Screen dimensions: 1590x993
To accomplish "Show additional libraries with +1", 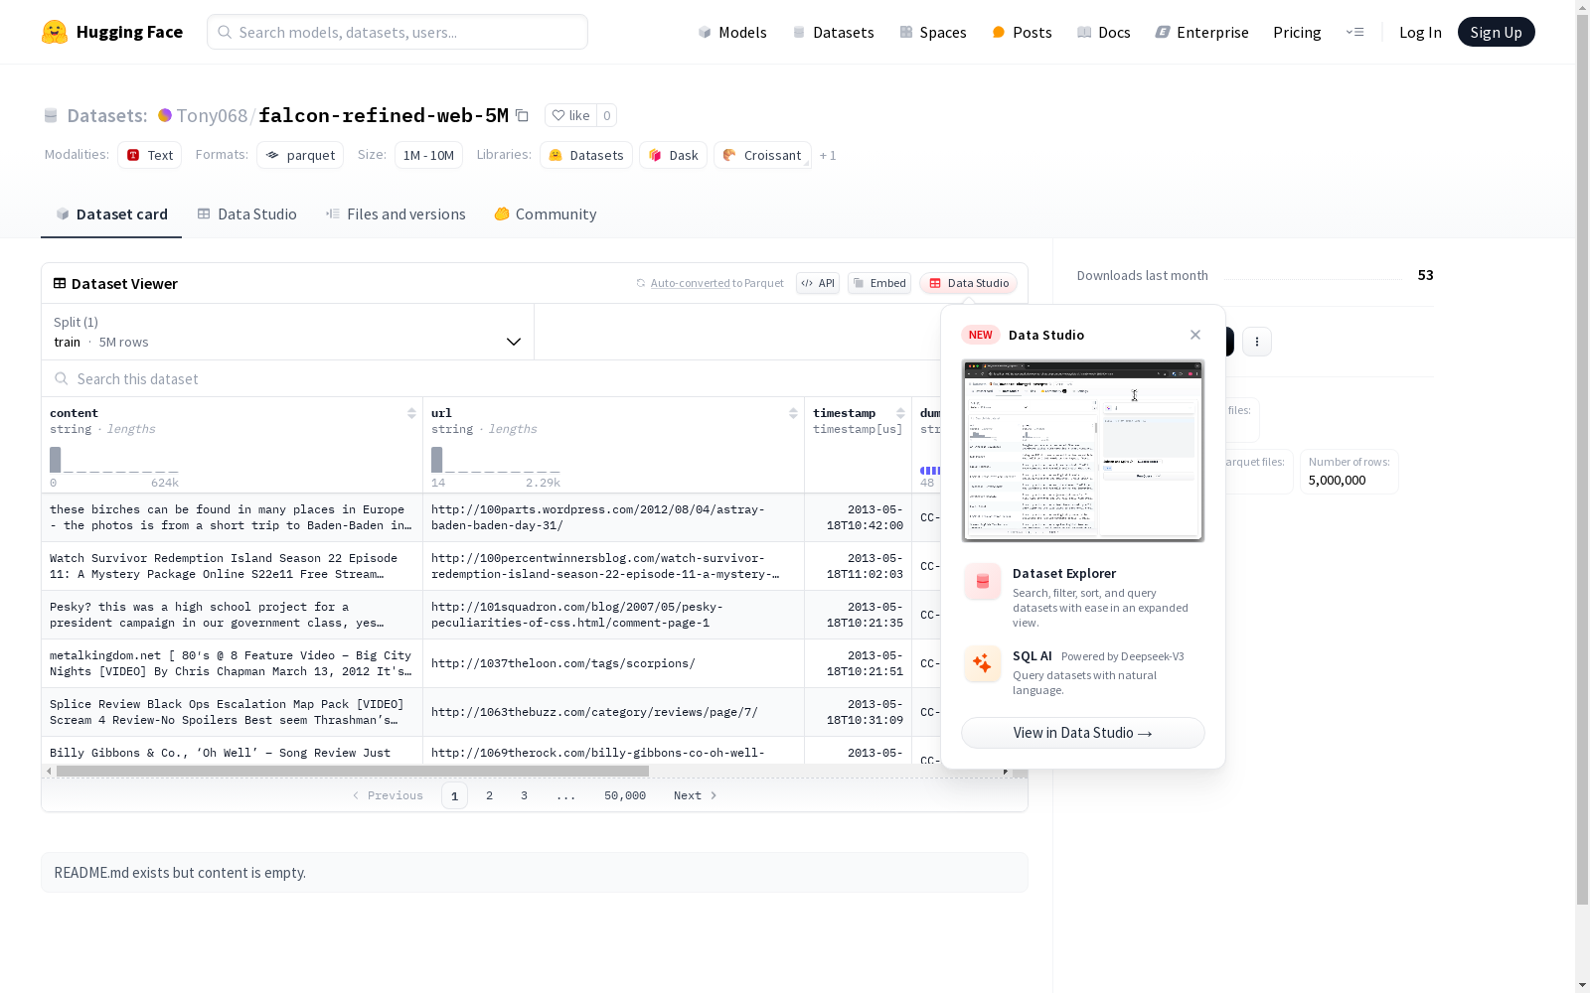I will point(828,156).
